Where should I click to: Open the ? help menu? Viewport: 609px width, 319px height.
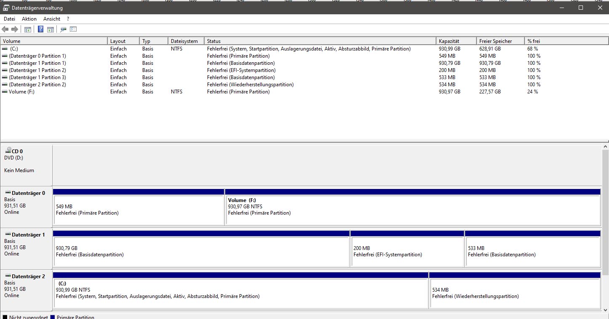68,19
